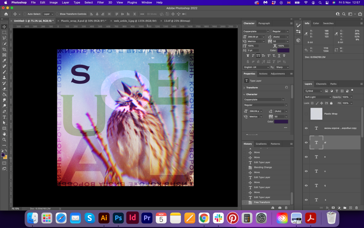Select the Blending Change history state
This screenshot has width=364, height=228.
(x=263, y=167)
